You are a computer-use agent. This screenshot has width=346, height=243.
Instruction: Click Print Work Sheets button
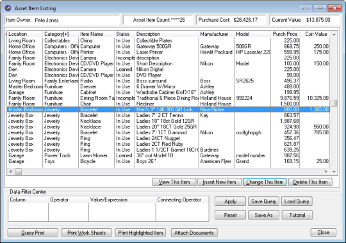(x=86, y=233)
